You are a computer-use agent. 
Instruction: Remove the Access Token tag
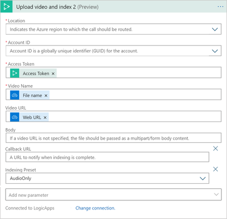[x=53, y=74]
